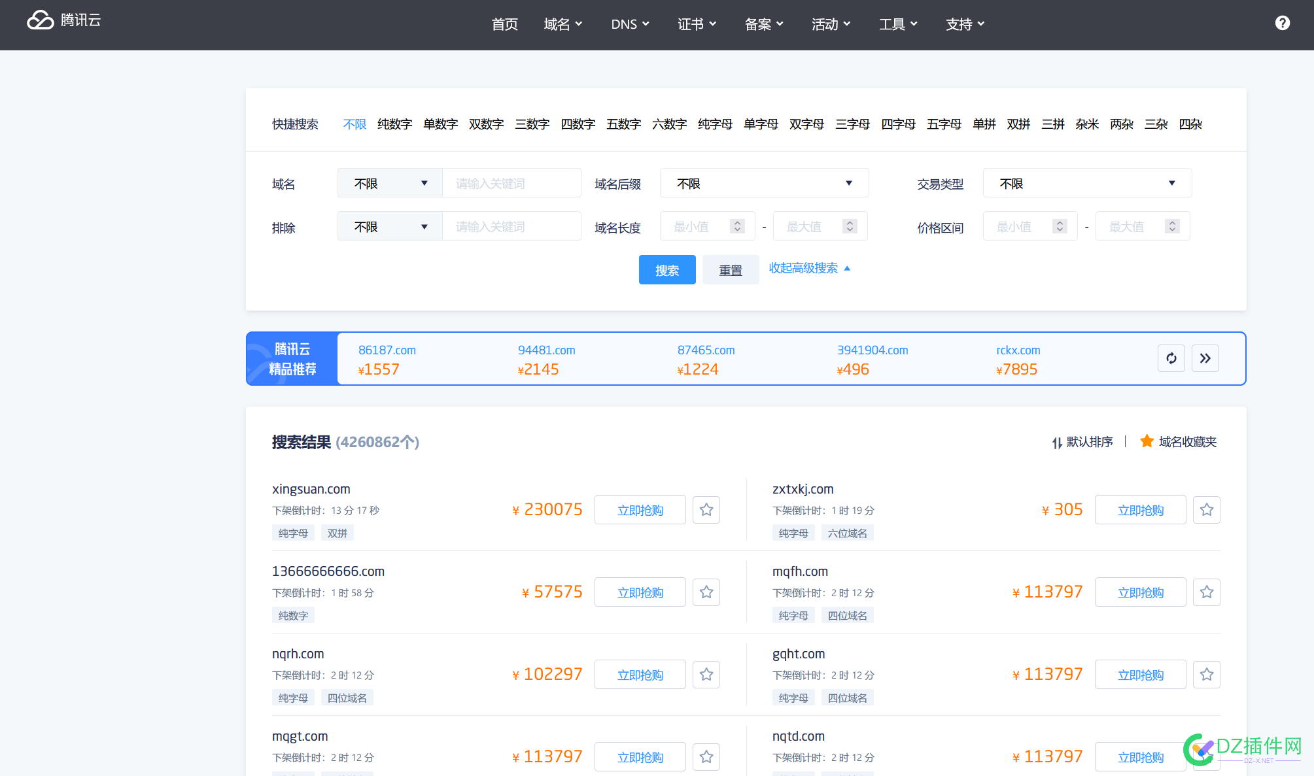Open the 域名收藏夹 favorites folder
Viewport: 1314px width, 776px height.
coord(1178,442)
